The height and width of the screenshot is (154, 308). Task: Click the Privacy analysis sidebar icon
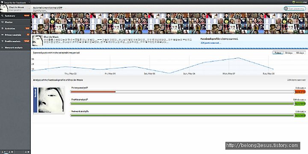pyautogui.click(x=3, y=35)
